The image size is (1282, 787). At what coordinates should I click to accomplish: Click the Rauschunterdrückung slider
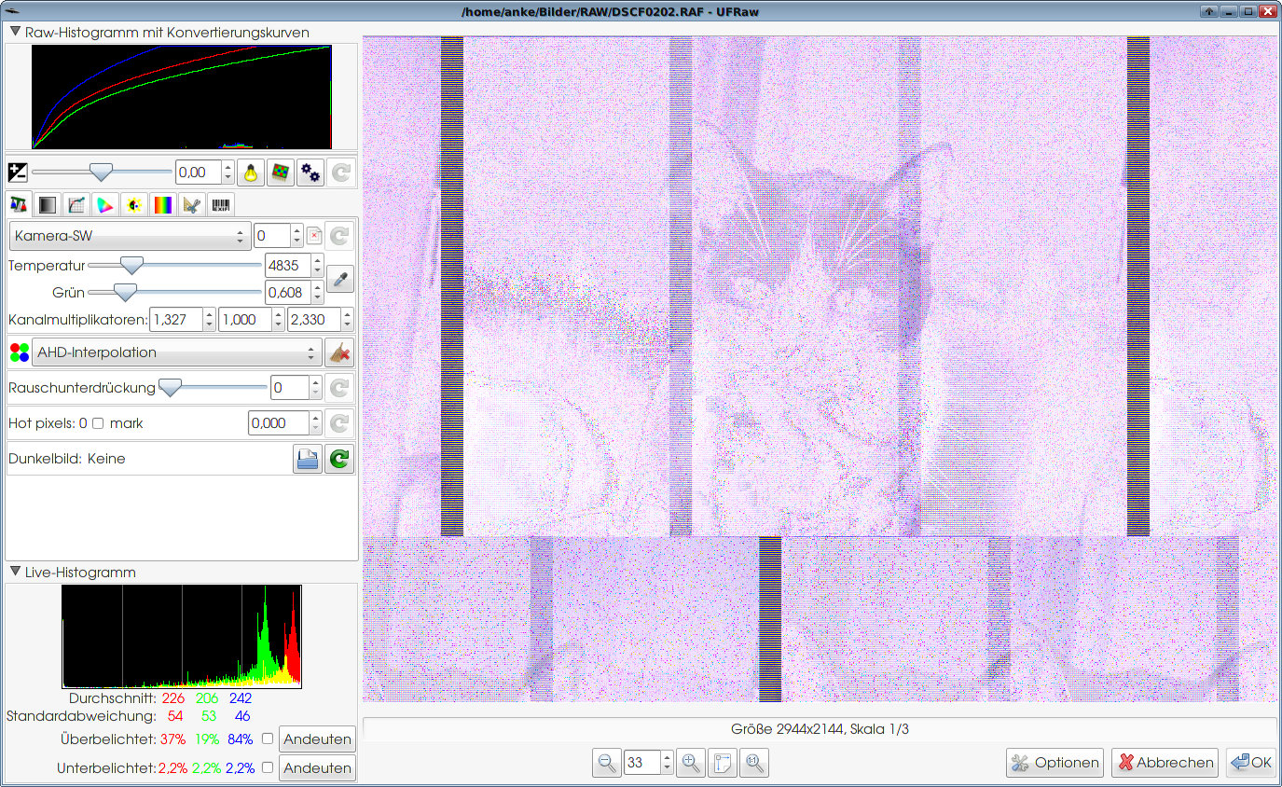pyautogui.click(x=214, y=387)
